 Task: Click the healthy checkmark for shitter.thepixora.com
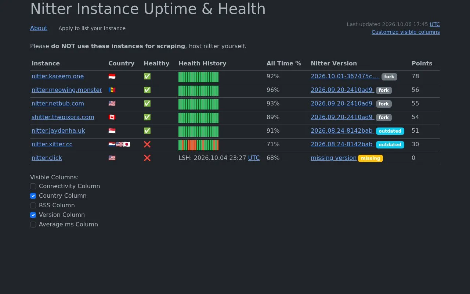point(147,117)
